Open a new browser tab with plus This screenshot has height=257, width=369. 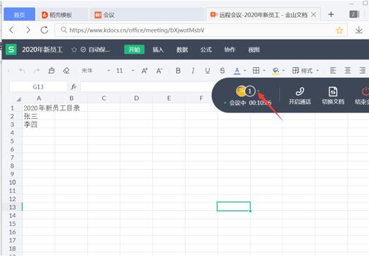point(331,14)
